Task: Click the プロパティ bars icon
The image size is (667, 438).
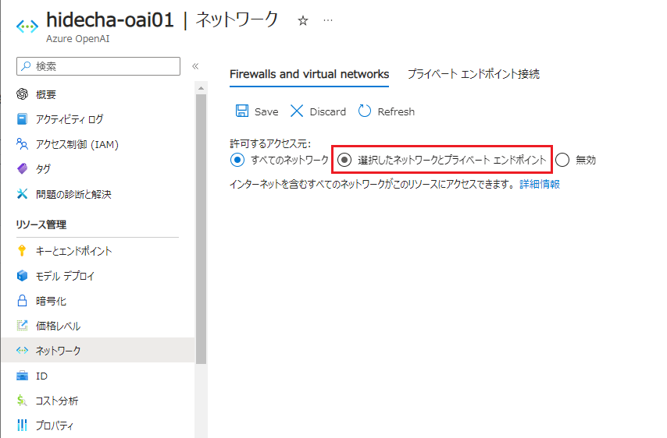Action: pyautogui.click(x=22, y=425)
